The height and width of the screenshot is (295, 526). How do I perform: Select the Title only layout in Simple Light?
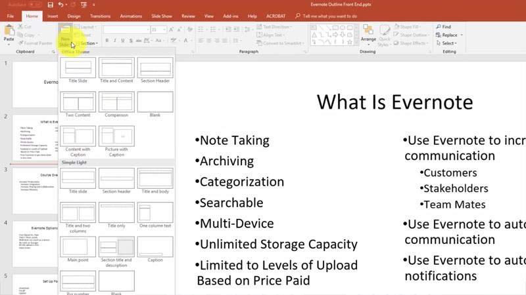pyautogui.click(x=116, y=212)
